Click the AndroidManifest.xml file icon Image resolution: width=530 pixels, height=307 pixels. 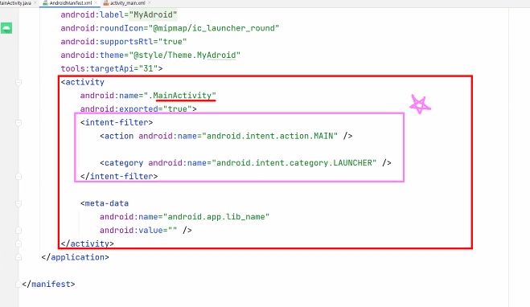coord(45,3)
